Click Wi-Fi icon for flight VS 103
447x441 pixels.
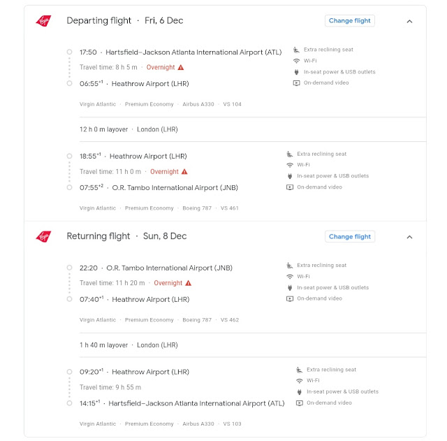click(x=299, y=381)
